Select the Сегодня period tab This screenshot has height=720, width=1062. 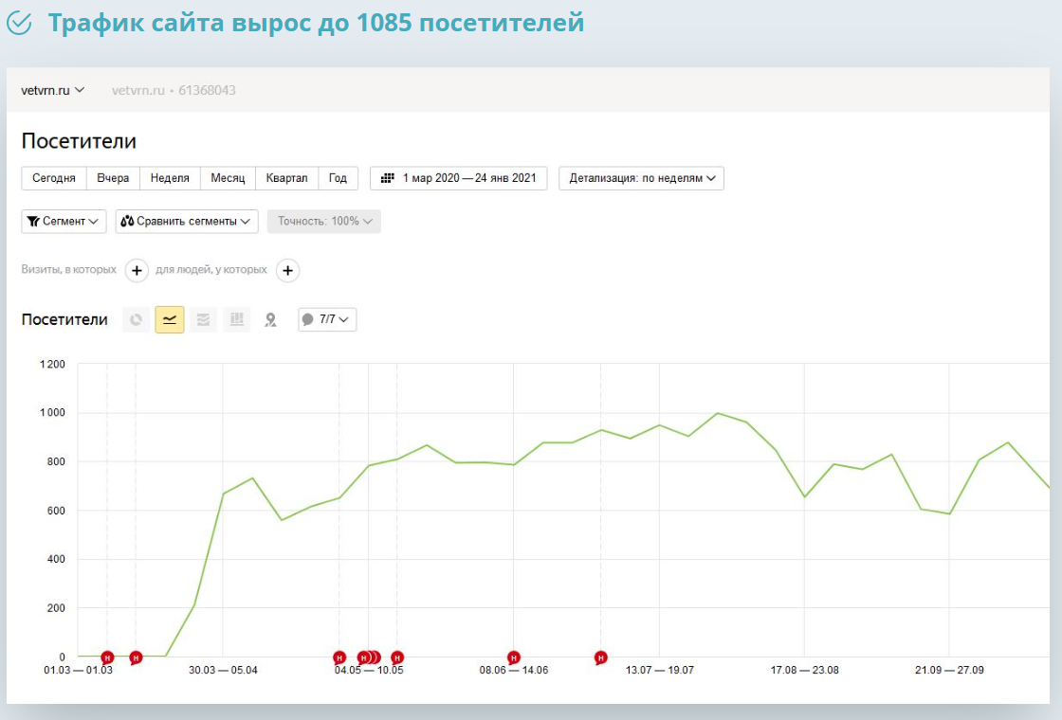coord(53,178)
